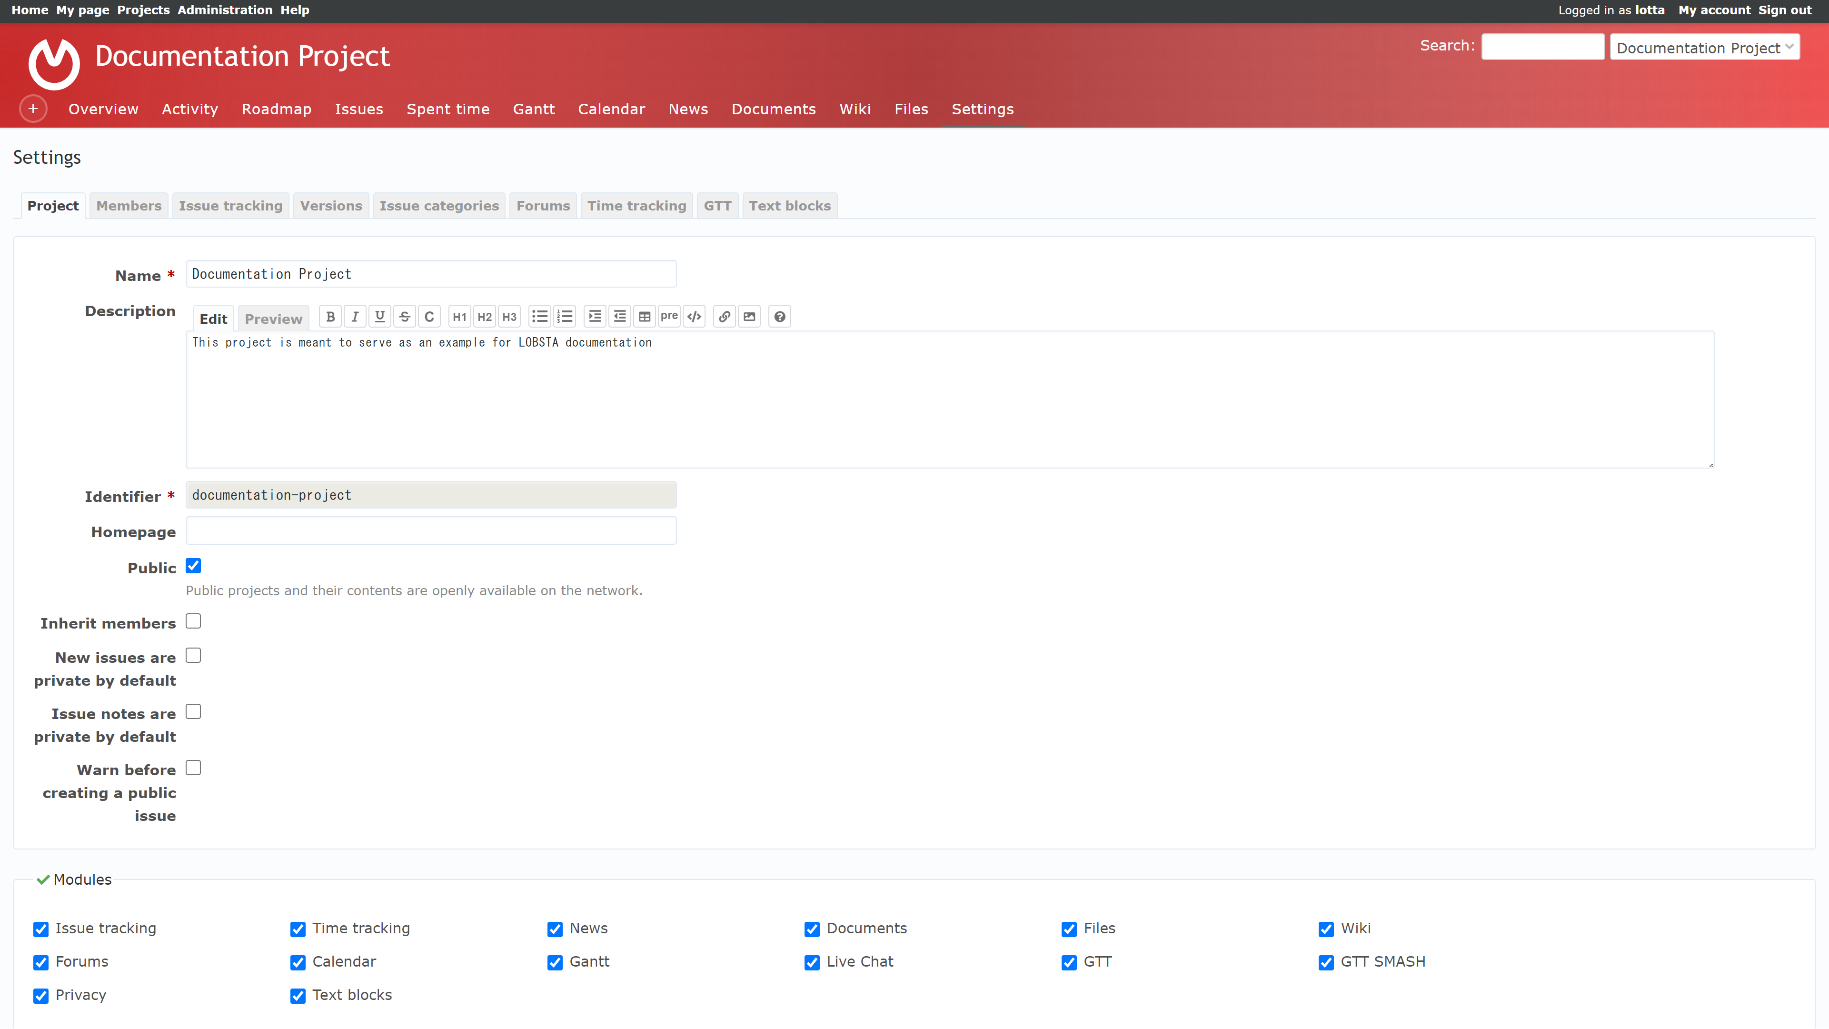Viewport: 1829px width, 1029px height.
Task: Open the Gantt menu item
Action: [534, 110]
